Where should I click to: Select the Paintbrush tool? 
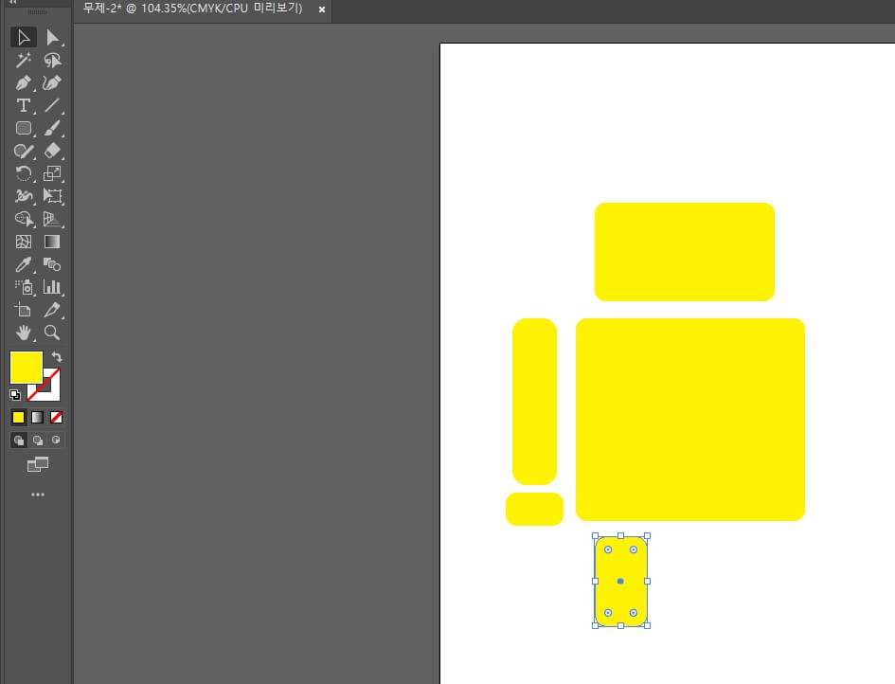click(x=52, y=128)
